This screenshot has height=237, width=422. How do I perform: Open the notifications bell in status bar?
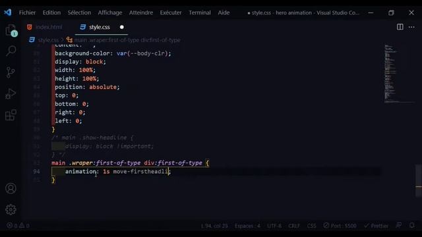pos(411,225)
